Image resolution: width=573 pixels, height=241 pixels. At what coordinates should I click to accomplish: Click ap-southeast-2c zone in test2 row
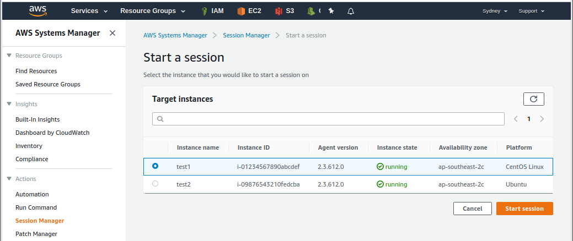pyautogui.click(x=461, y=184)
